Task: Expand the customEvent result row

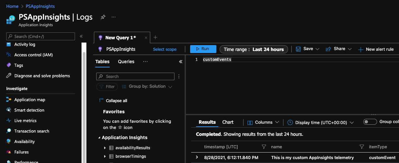Action: (197, 157)
